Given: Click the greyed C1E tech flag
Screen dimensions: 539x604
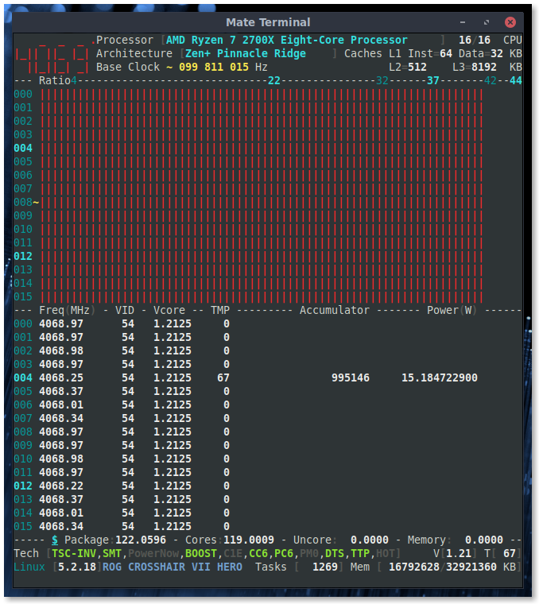Looking at the screenshot, I should click(233, 554).
